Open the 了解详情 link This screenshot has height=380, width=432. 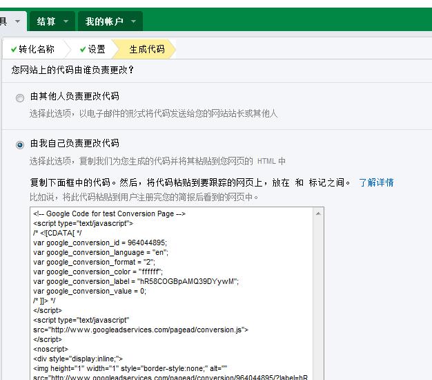376,182
